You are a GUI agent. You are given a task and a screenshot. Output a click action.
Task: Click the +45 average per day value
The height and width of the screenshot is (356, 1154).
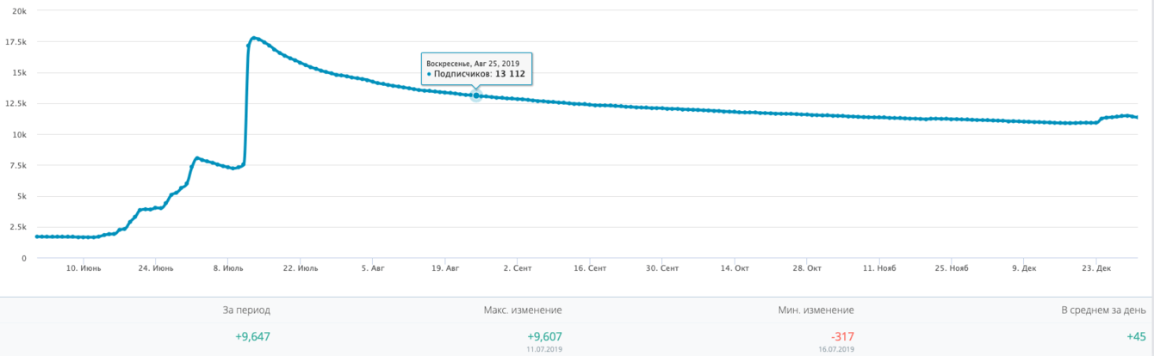point(1136,337)
